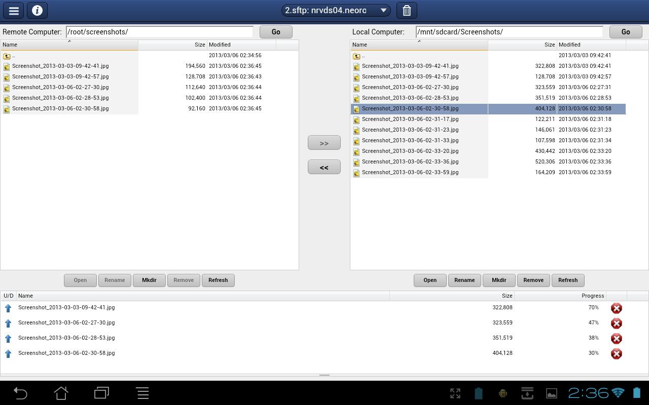Open local parent folder icon
The image size is (649, 405).
click(x=356, y=56)
